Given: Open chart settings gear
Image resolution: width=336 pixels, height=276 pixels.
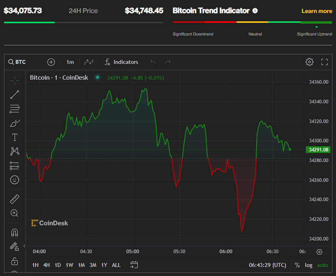Looking at the screenshot, I should click(309, 62).
